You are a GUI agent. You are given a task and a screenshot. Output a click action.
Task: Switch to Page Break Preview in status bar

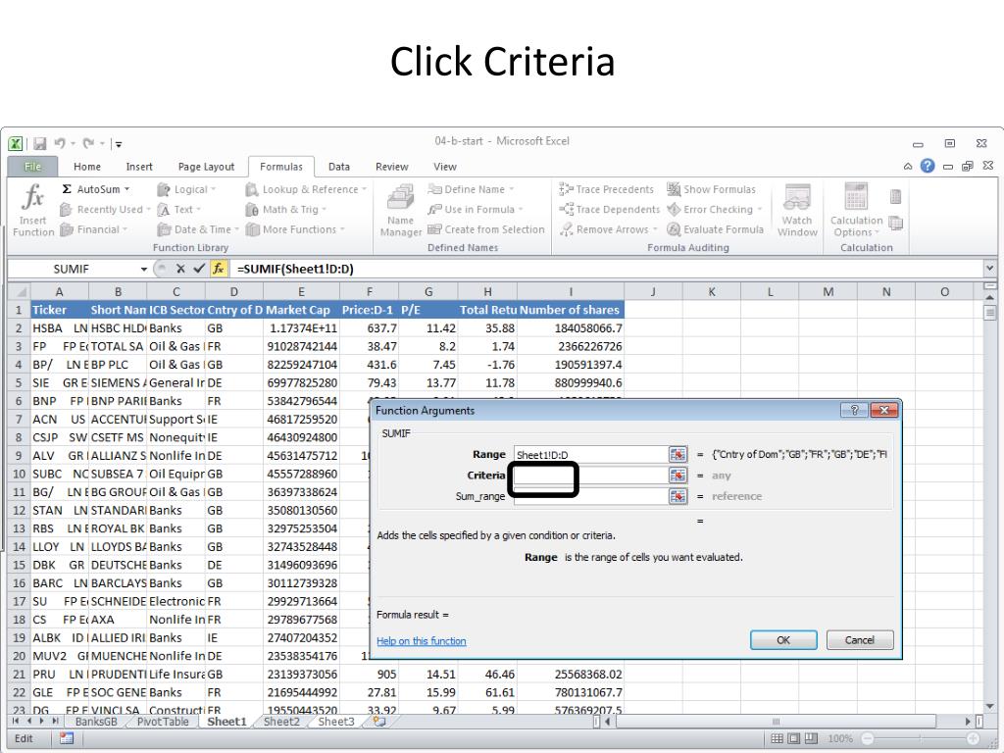coord(811,739)
